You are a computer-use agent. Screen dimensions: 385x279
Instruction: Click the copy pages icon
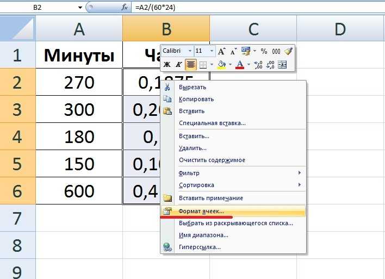point(167,99)
